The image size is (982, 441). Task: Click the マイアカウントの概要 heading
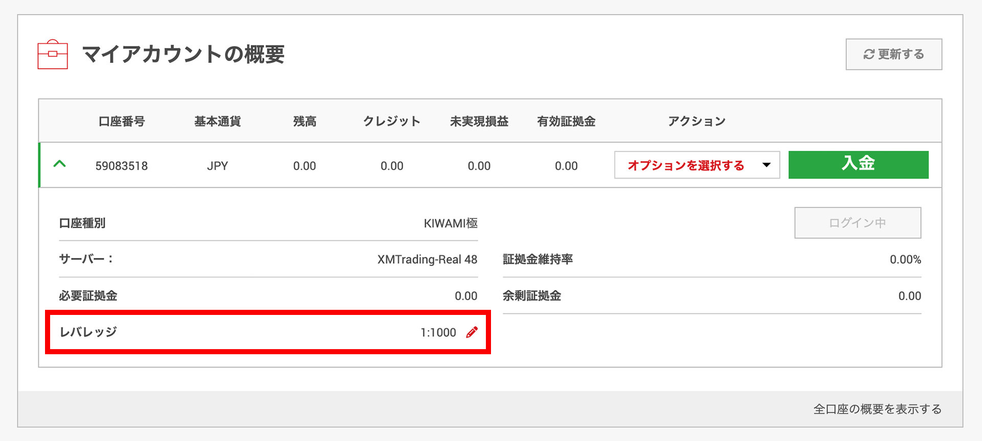click(x=183, y=54)
